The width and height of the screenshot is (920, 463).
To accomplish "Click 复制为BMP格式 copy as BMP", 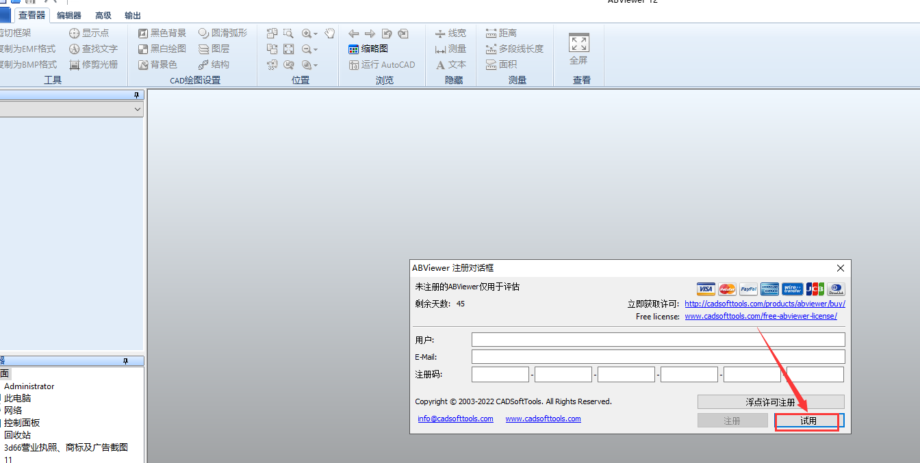I will click(x=28, y=64).
